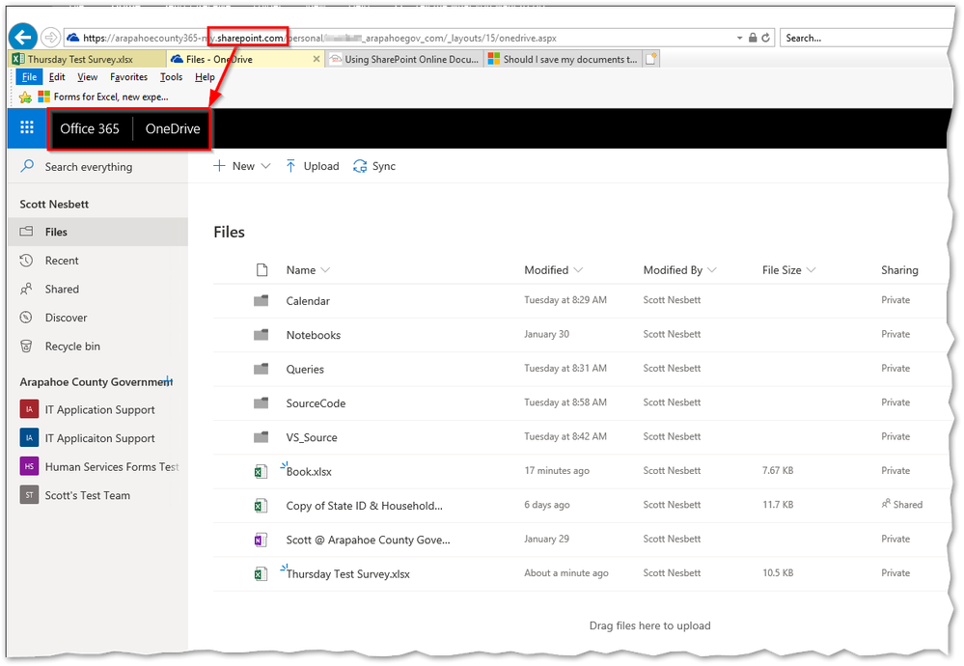Close the Files - OneDrive tab

(316, 59)
